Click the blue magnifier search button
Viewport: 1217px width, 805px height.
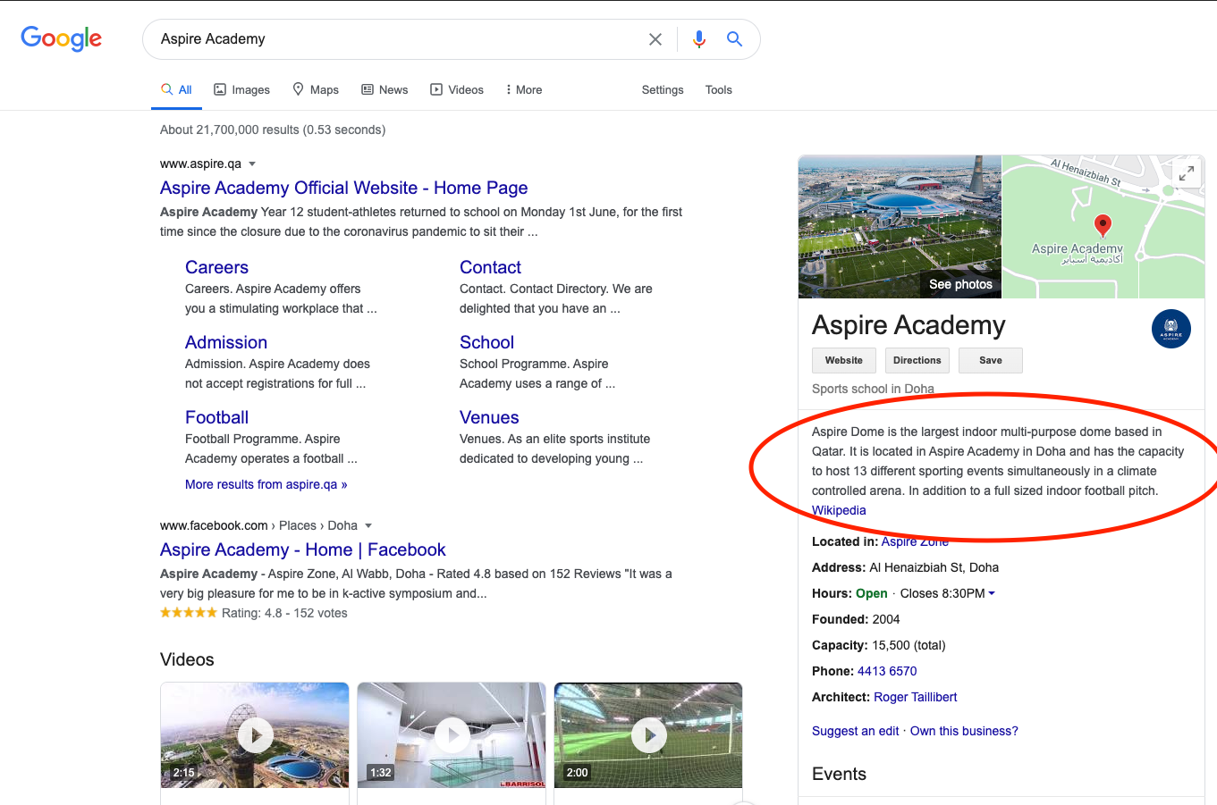tap(734, 39)
